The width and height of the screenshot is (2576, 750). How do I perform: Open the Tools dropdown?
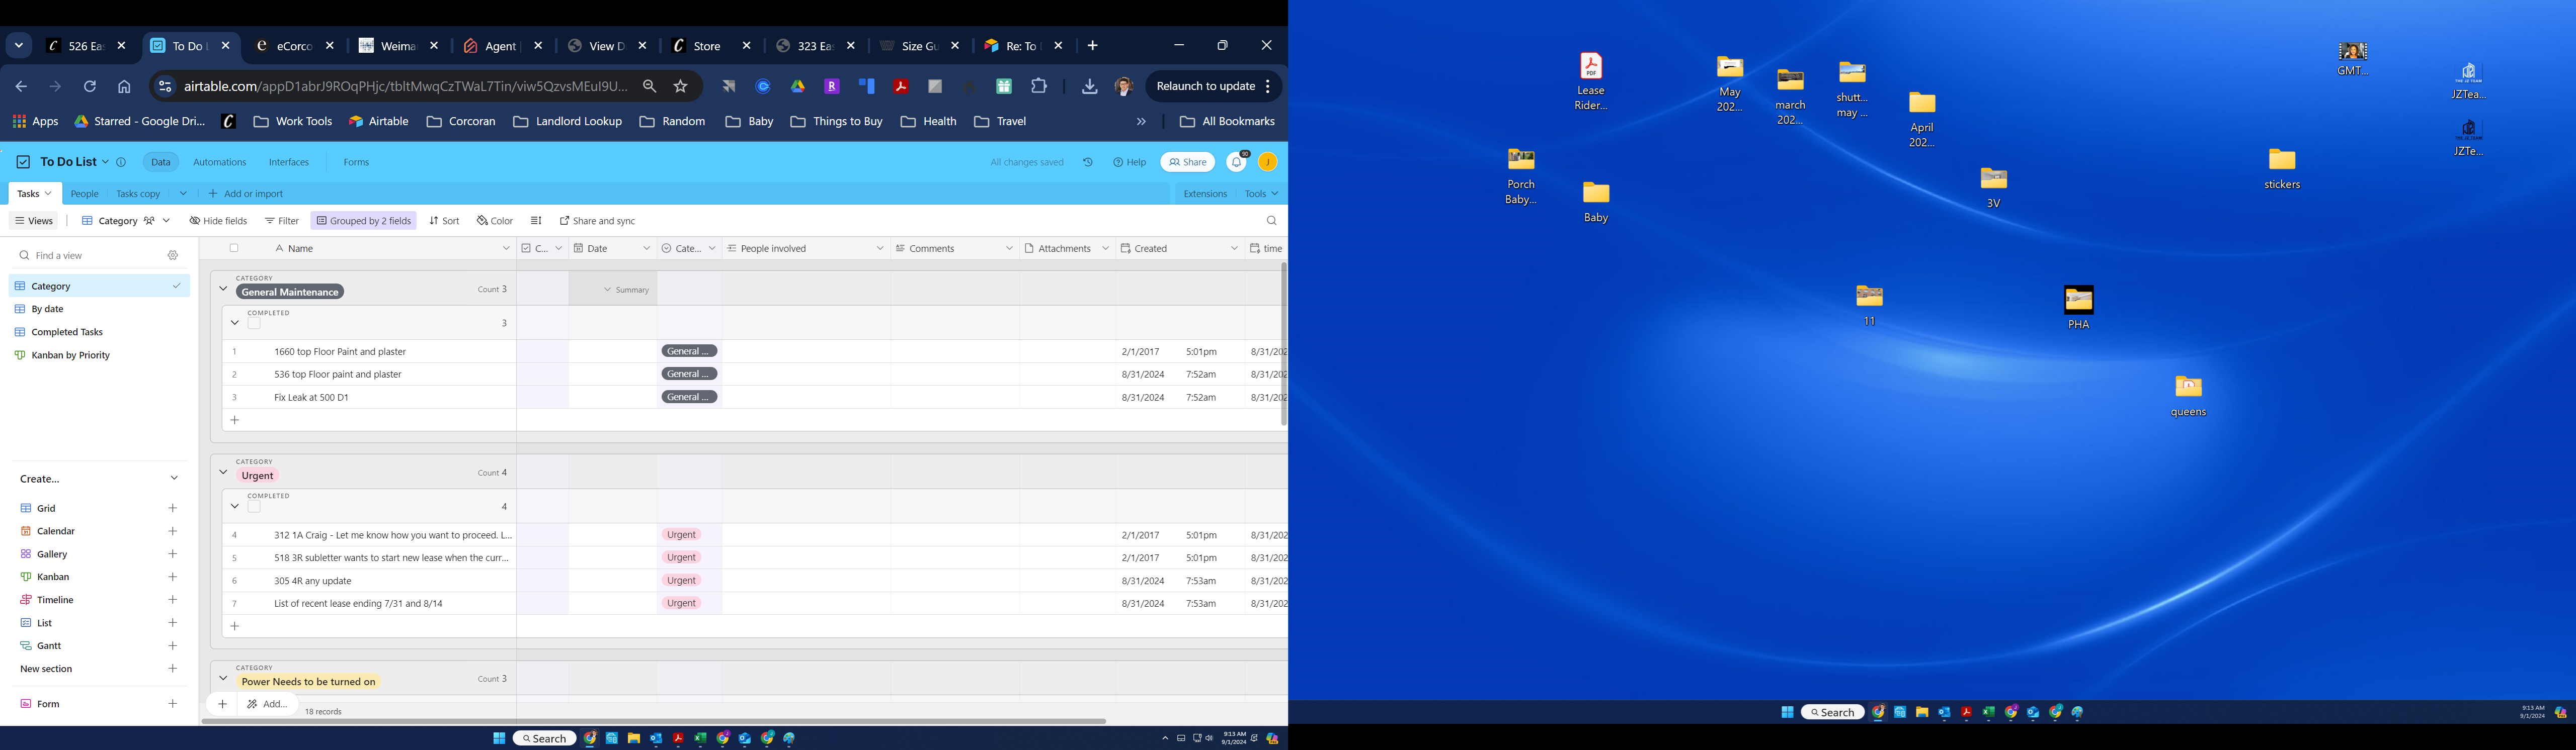[1261, 194]
